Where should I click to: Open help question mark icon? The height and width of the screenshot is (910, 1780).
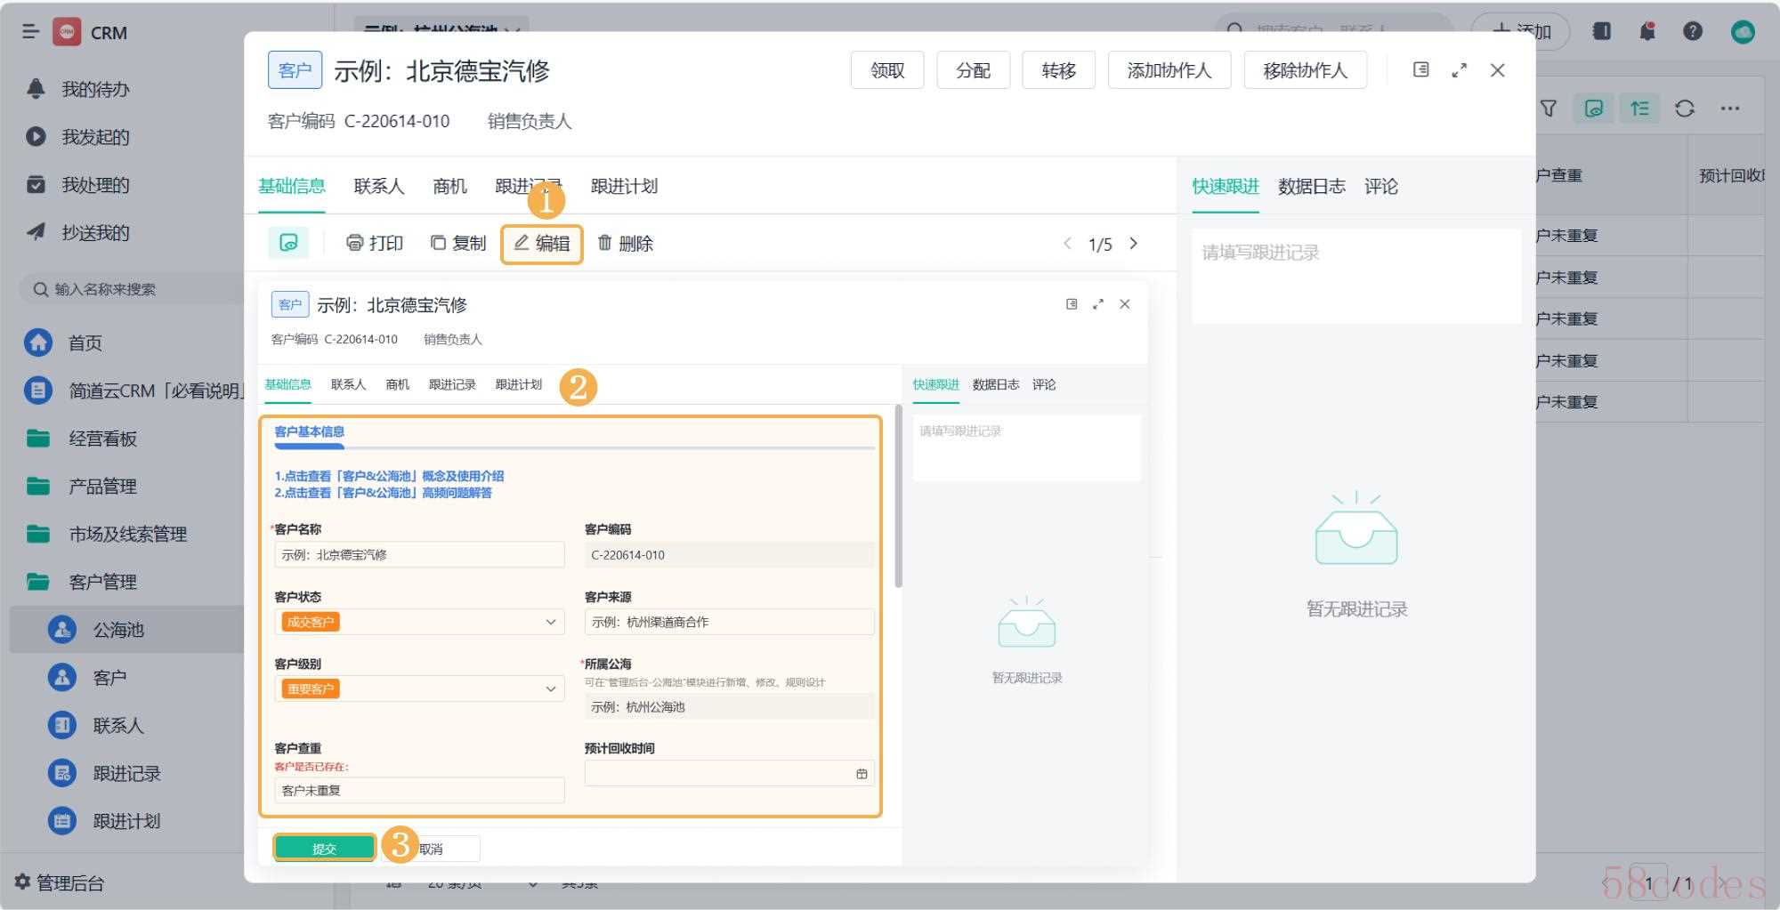coord(1693,32)
